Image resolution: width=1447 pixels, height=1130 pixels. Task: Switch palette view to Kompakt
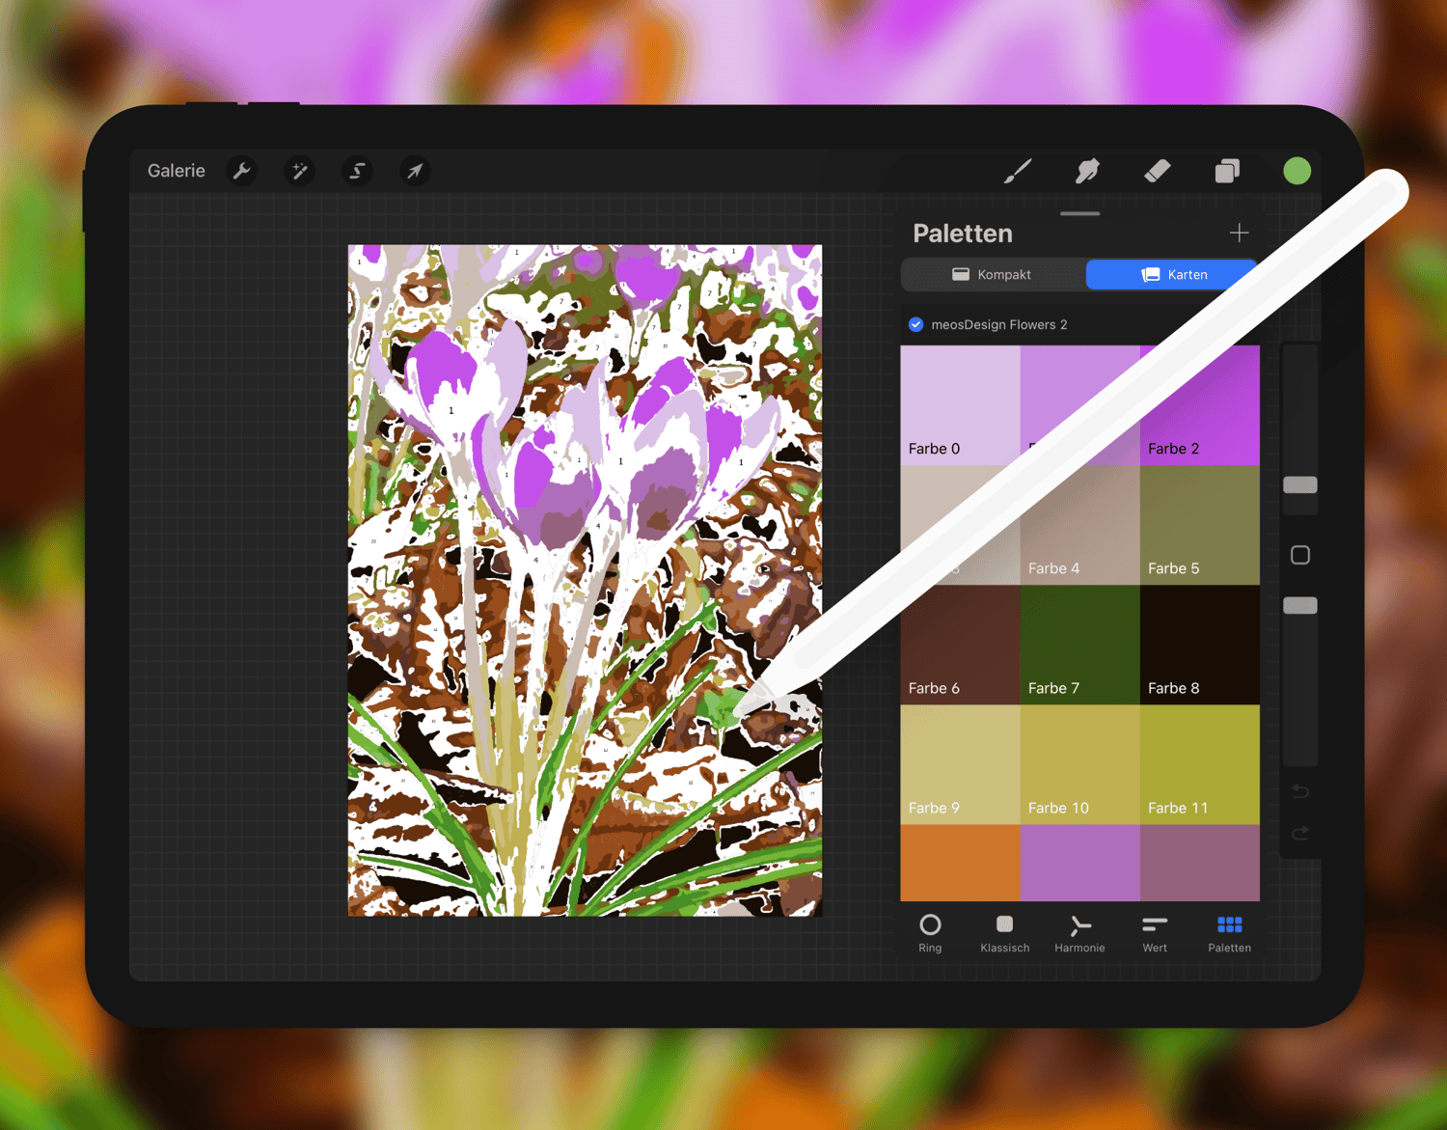[993, 275]
